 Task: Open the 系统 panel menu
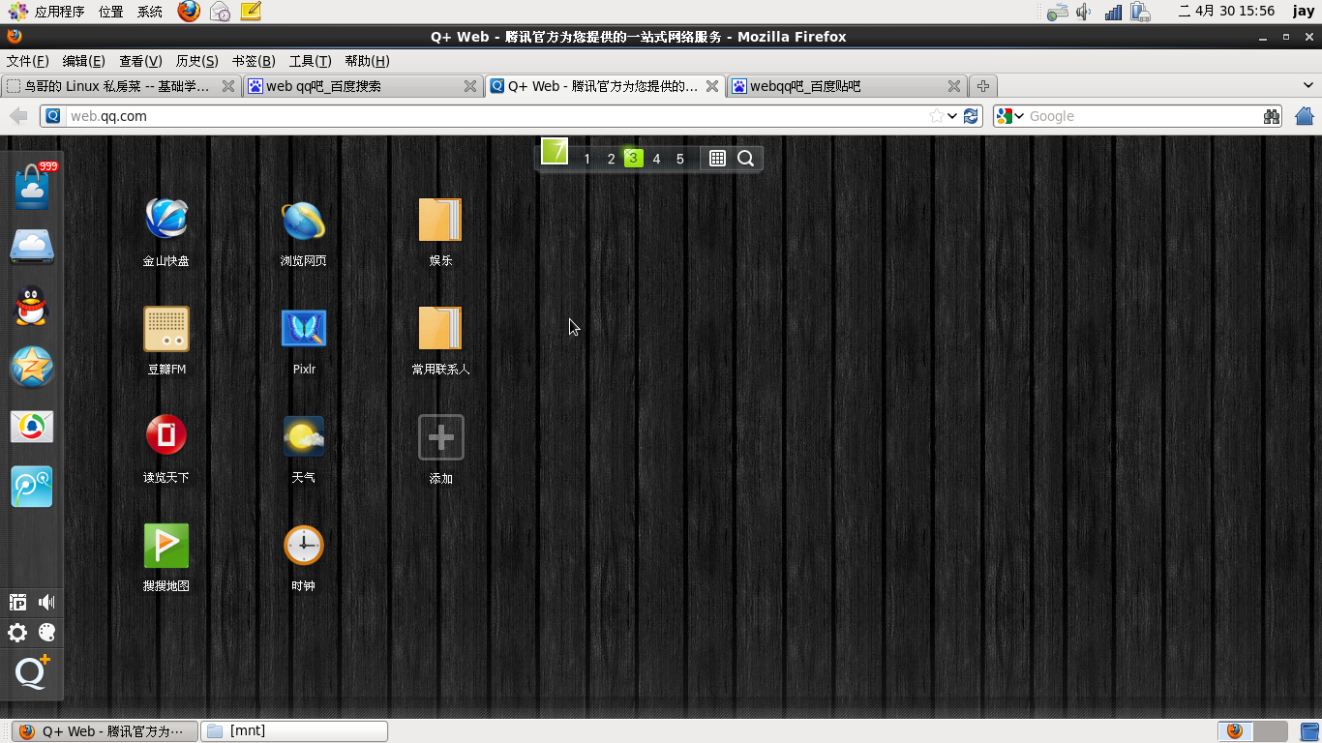[150, 12]
